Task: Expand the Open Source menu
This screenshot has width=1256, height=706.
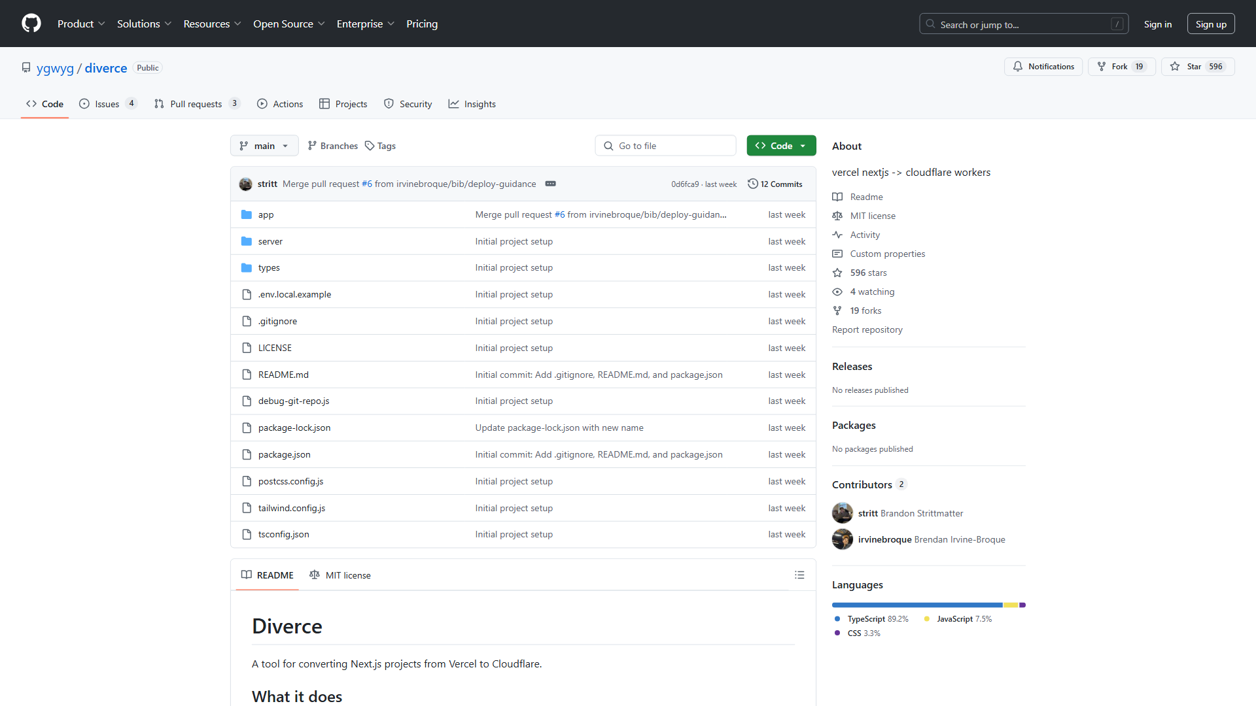Action: pos(288,24)
